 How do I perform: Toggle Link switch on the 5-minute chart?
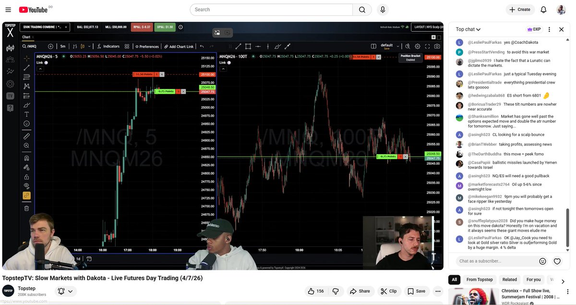click(46, 63)
